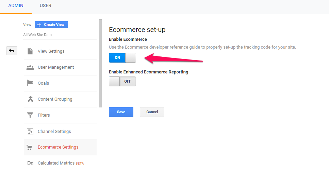Viewport: 329px width, 171px height.
Task: Open Channel Settings in sidebar
Action: tap(54, 131)
